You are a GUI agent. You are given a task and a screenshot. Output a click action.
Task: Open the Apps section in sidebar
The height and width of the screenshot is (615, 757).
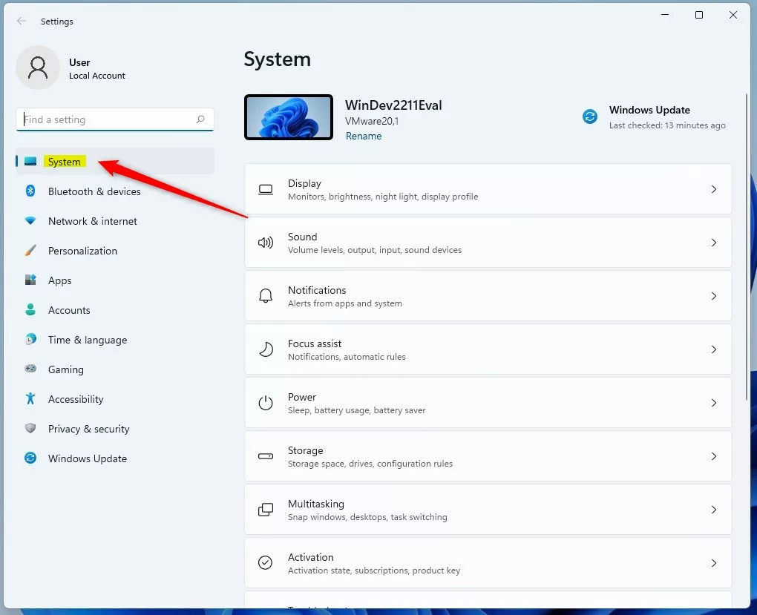[60, 280]
